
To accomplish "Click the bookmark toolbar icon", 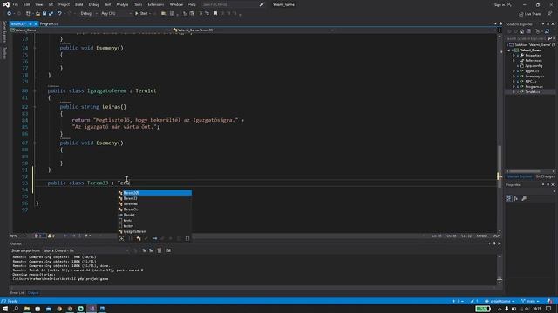I will pos(215,14).
